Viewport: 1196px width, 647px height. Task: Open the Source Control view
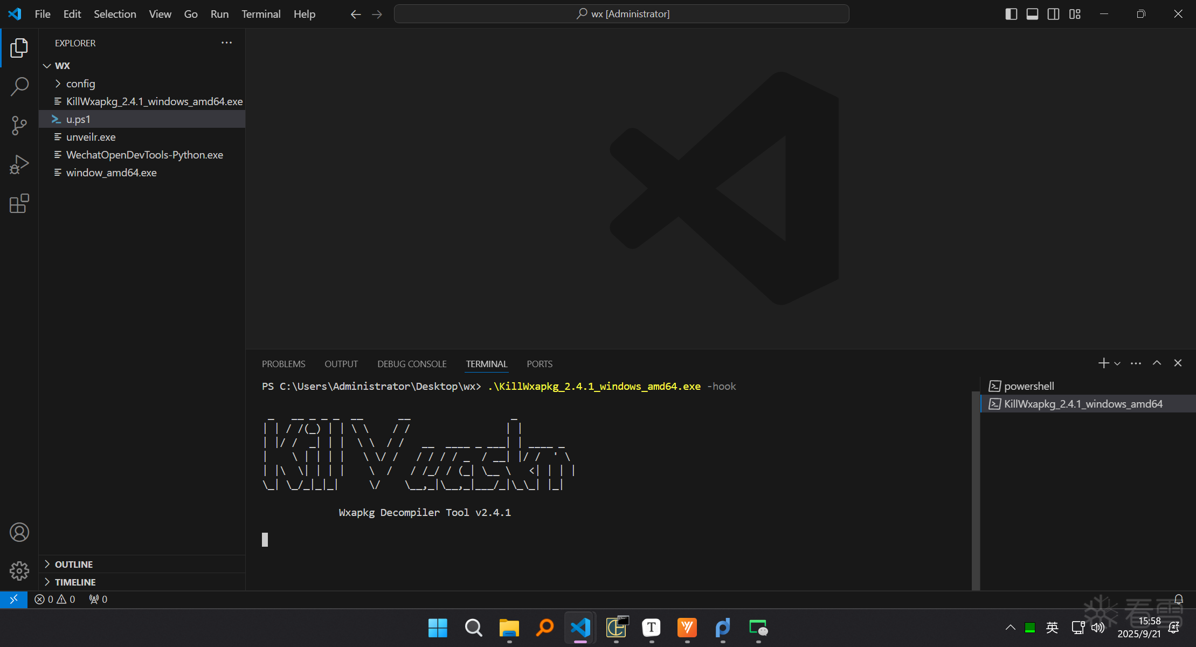(19, 126)
